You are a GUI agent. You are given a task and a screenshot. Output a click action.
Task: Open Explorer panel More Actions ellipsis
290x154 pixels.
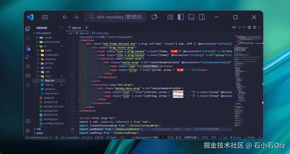61,27
